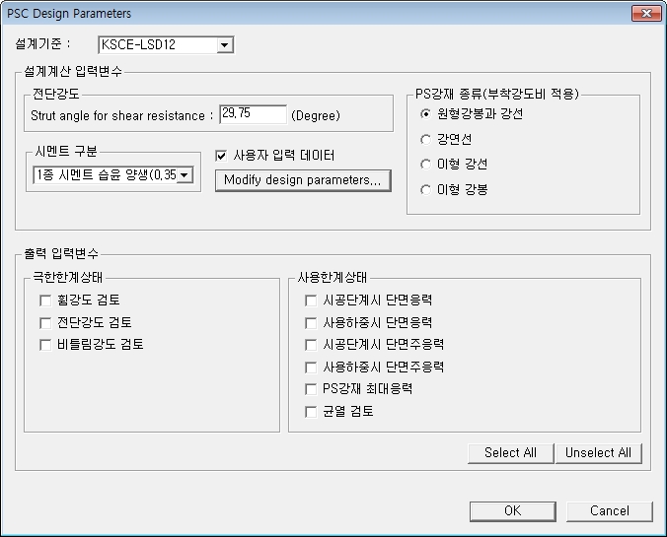Viewport: 667px width, 537px height.
Task: Uncheck the 사용자 입력 데이터 checkbox
Action: tap(222, 156)
